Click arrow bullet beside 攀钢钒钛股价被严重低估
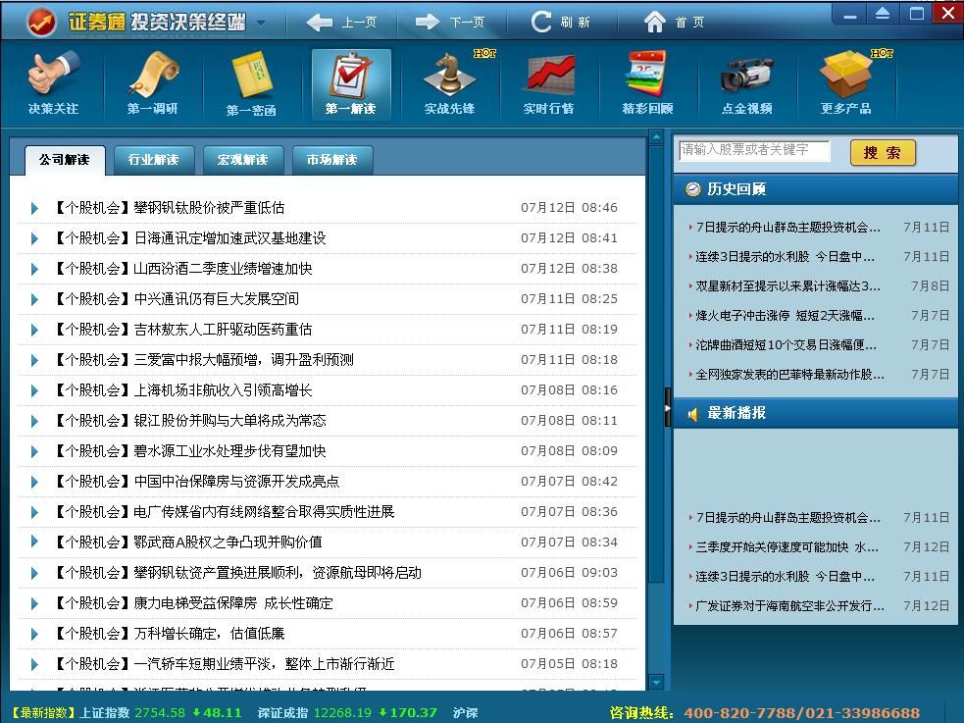 click(34, 208)
